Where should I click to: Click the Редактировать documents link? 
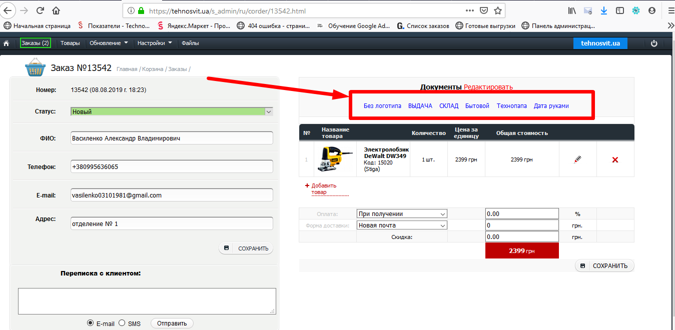[488, 87]
